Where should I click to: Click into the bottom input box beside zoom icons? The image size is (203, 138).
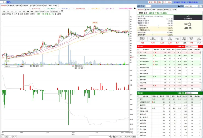[98, 137]
